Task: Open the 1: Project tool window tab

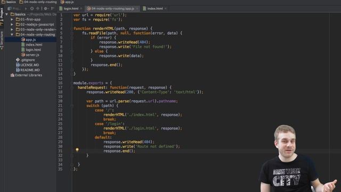Action: pyautogui.click(x=2, y=17)
